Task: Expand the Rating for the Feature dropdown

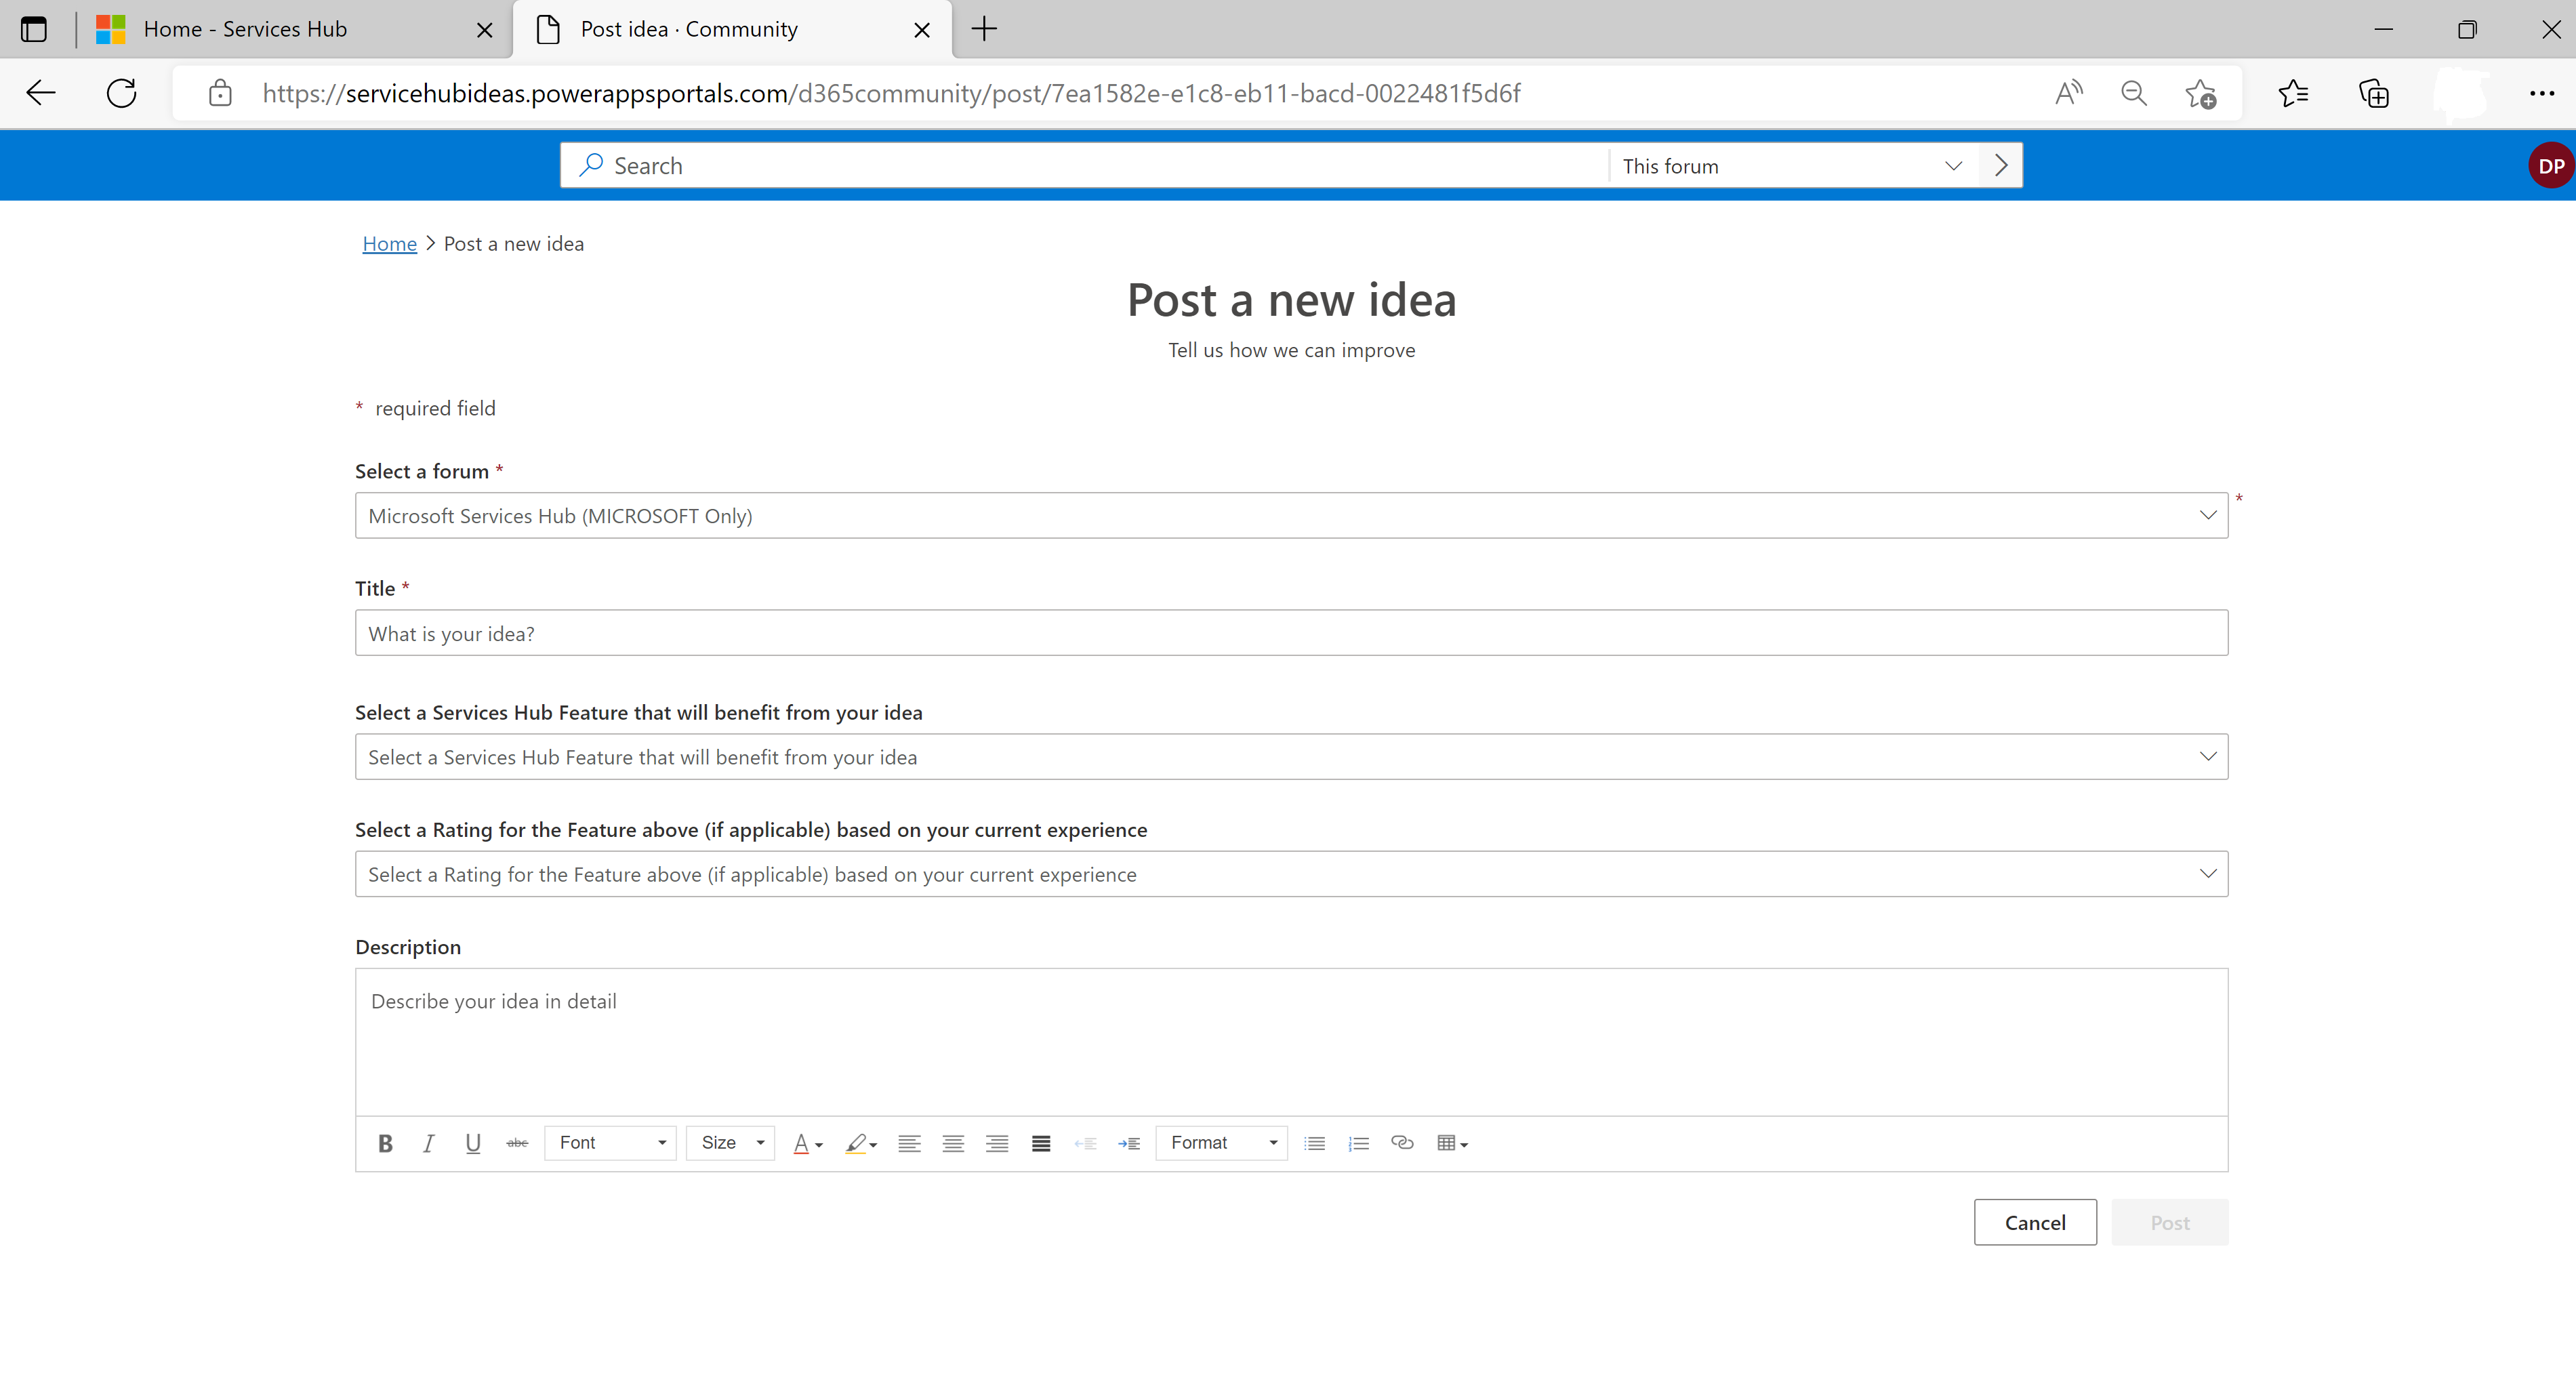Action: click(1291, 874)
